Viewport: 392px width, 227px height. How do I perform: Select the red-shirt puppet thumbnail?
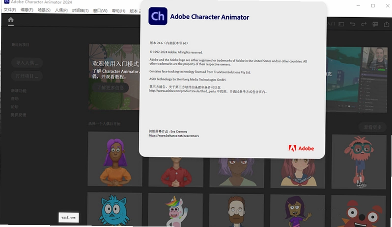176,172
